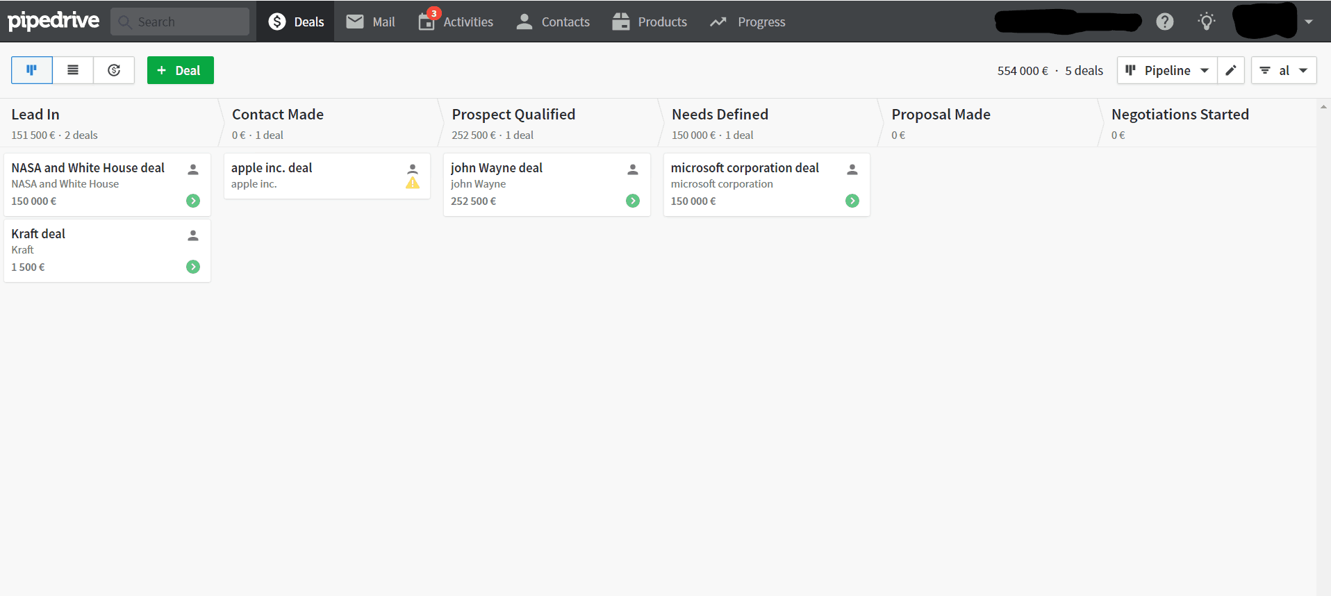Click the Activities notification badge showing 3
The image size is (1331, 596).
click(434, 13)
